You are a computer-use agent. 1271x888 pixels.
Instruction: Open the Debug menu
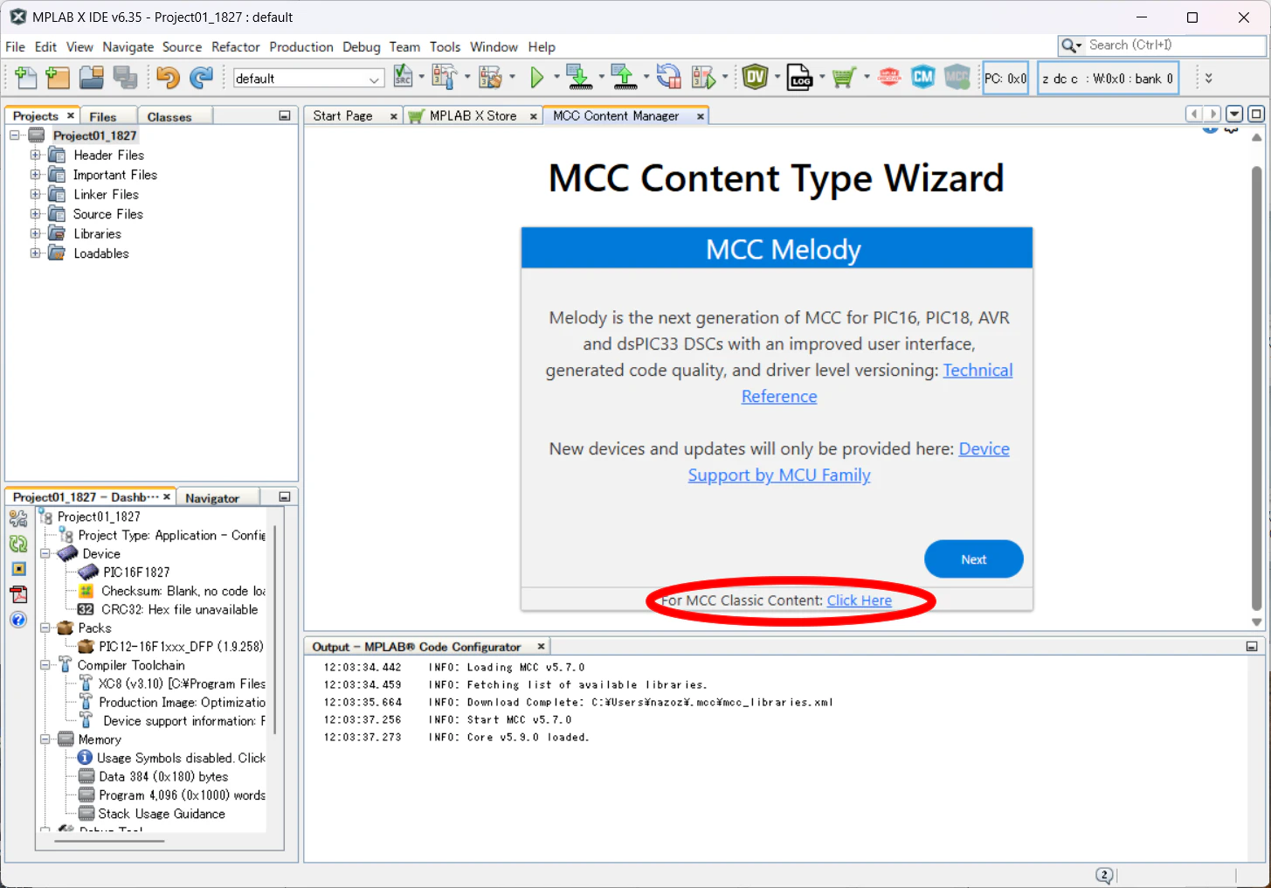[x=362, y=47]
